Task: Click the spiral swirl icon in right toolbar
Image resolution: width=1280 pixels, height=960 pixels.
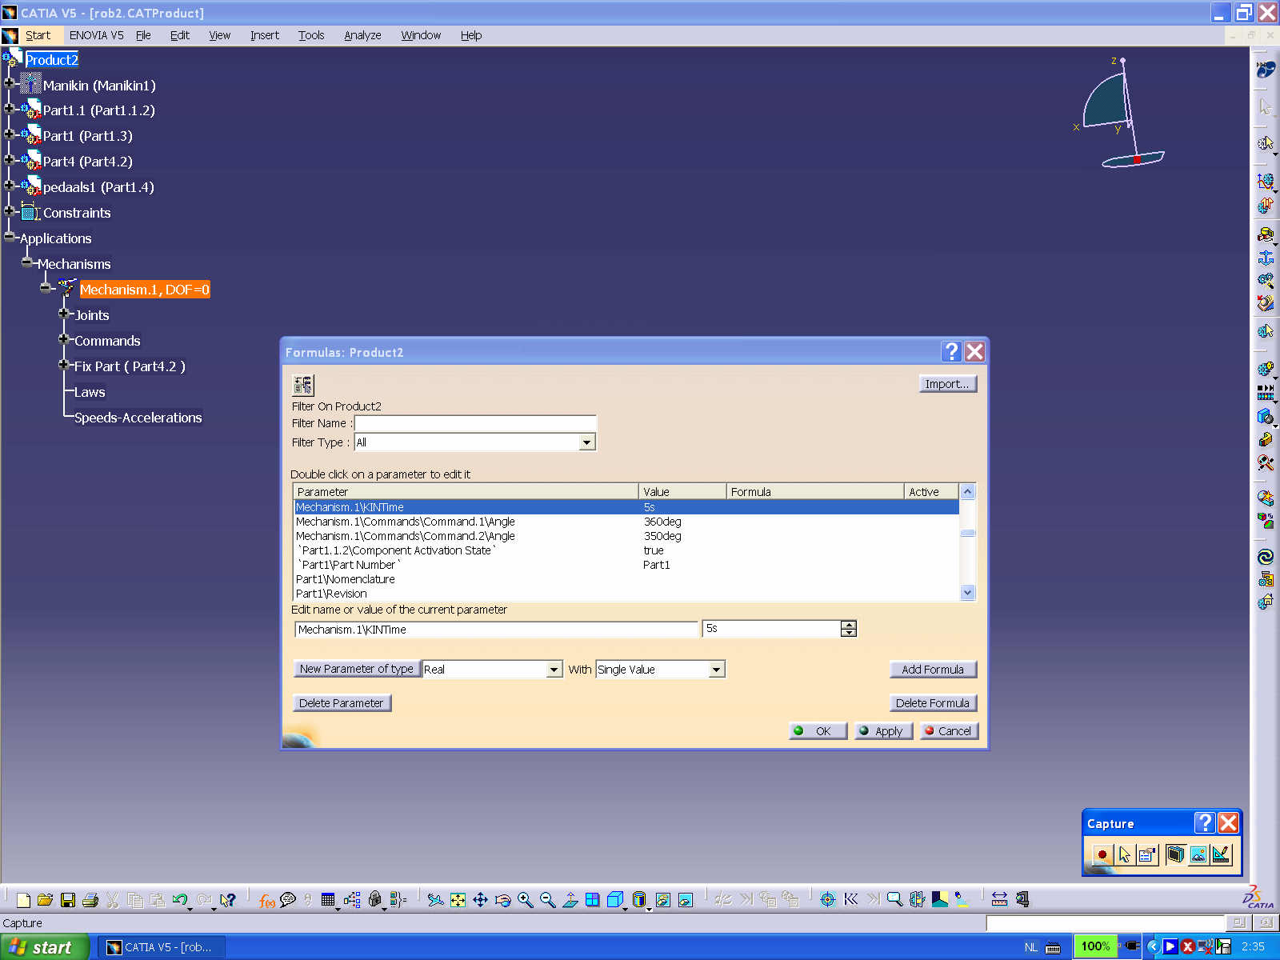Action: (1266, 557)
